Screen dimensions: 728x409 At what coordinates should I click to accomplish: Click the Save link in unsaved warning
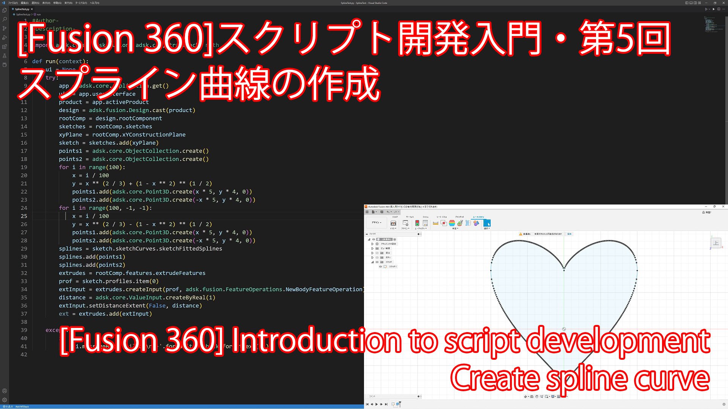(x=569, y=234)
